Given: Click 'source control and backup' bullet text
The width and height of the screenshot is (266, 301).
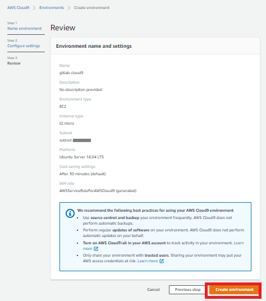Looking at the screenshot, I should (114, 218).
